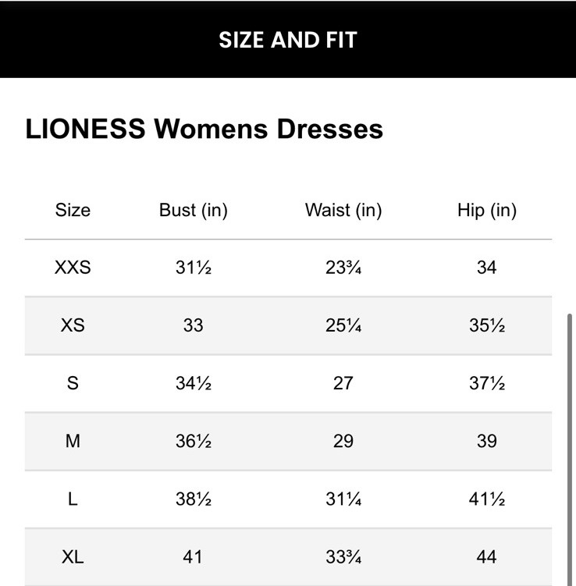The image size is (576, 586).
Task: Select the S size row label
Action: 73,383
